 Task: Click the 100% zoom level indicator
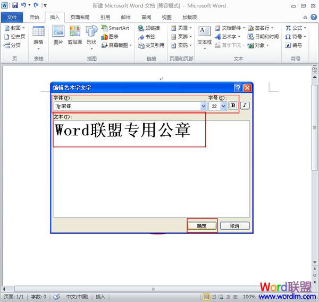[249, 297]
